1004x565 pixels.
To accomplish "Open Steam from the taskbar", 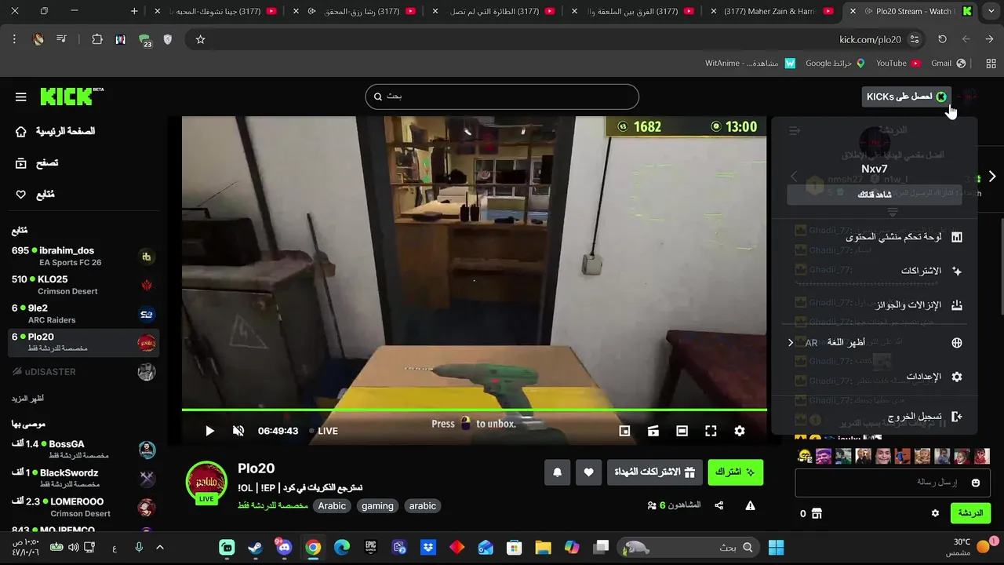I will pos(256,548).
